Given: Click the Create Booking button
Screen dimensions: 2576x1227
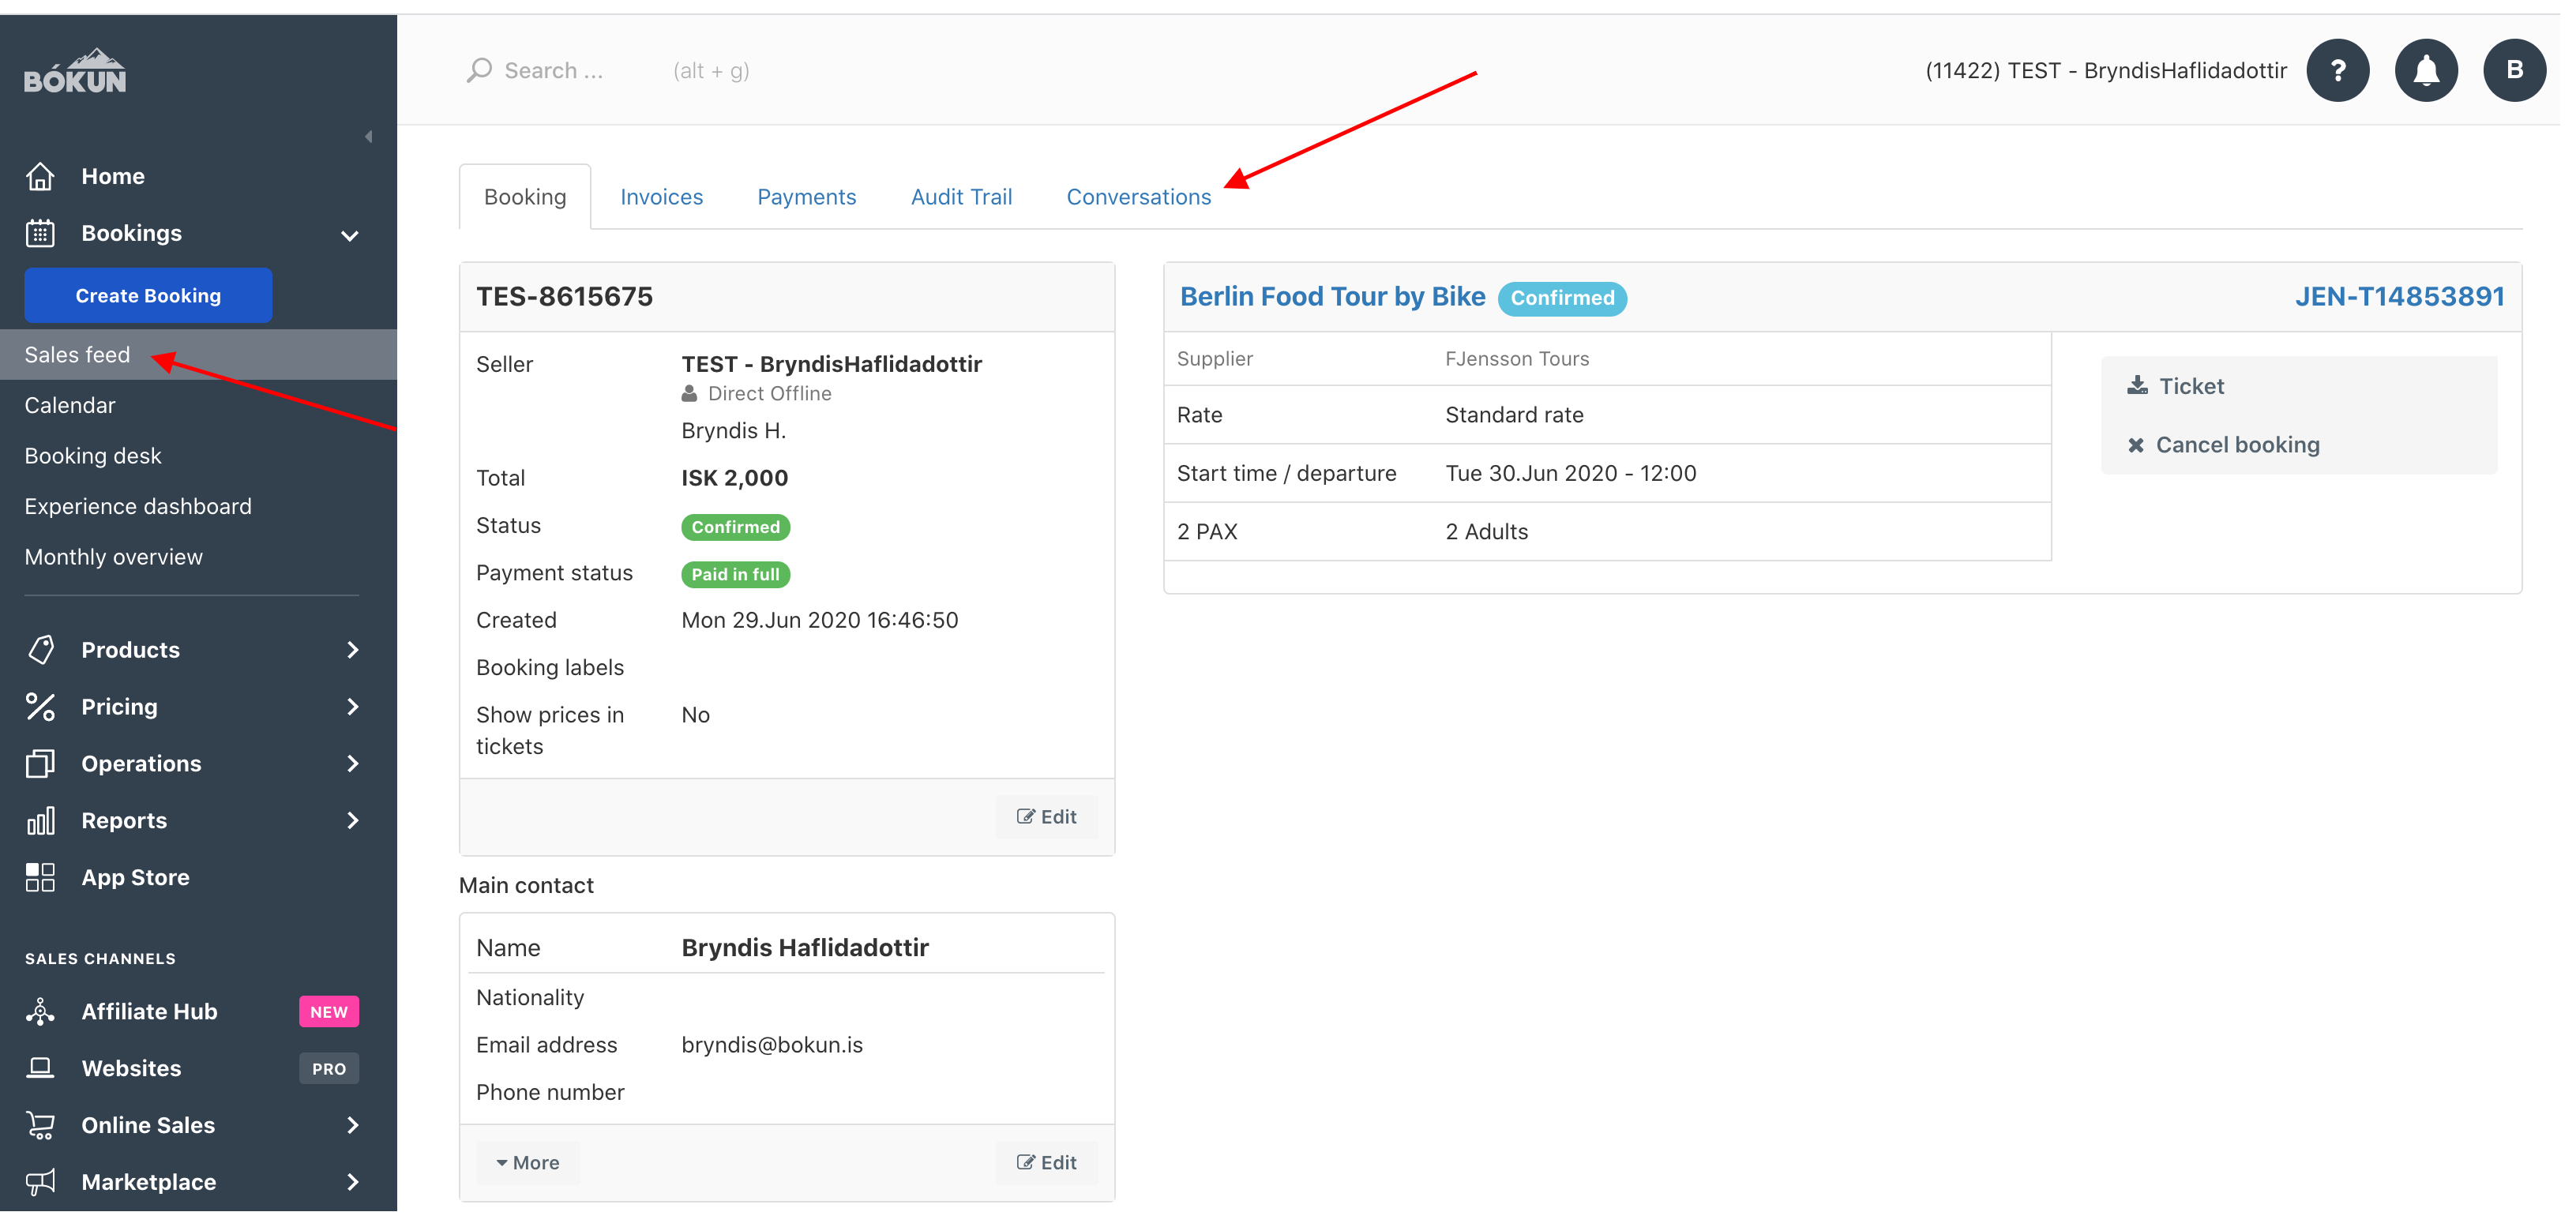Looking at the screenshot, I should tap(148, 296).
